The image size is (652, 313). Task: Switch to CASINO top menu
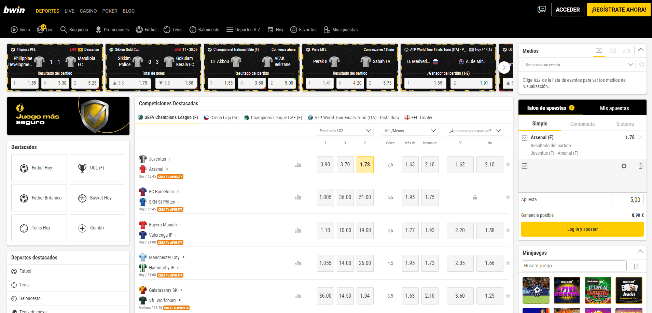(88, 11)
